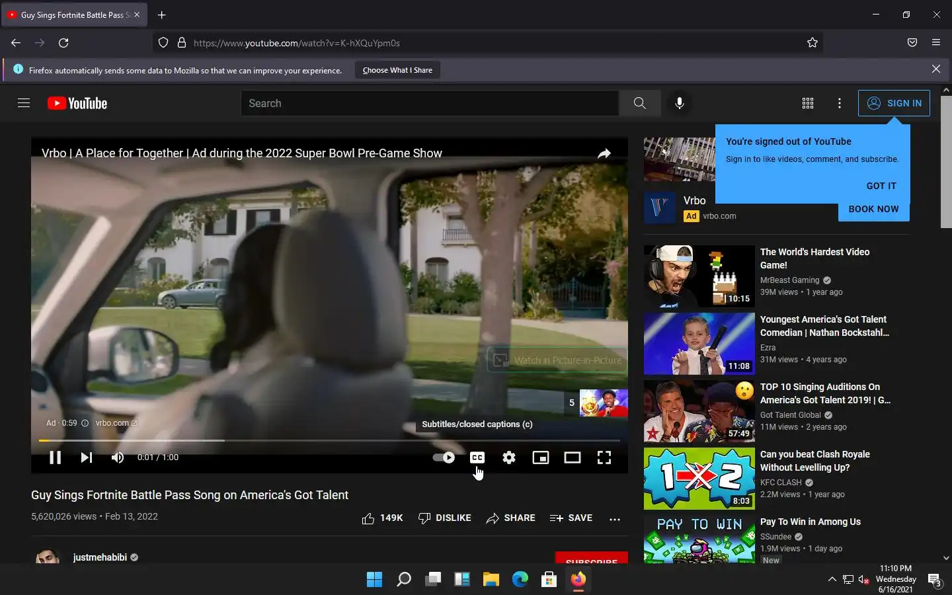Toggle theater mode
Viewport: 952px width, 595px height.
click(573, 457)
